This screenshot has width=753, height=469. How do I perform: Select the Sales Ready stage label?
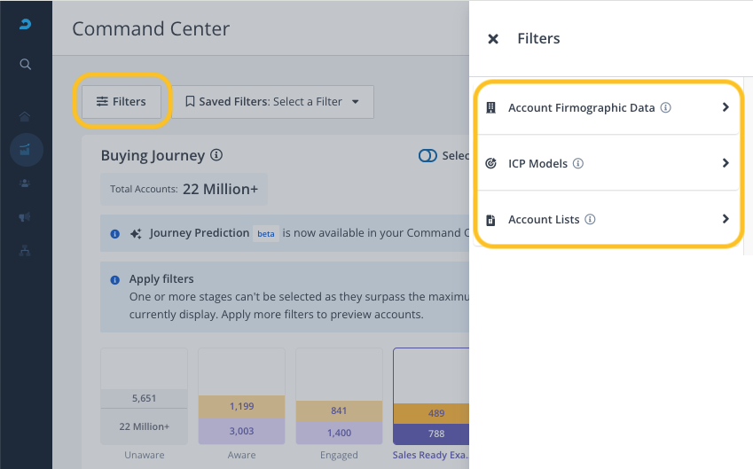click(x=430, y=455)
